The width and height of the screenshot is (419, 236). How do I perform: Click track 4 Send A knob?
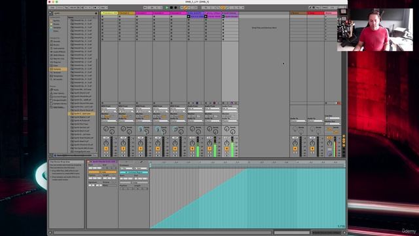(158, 129)
